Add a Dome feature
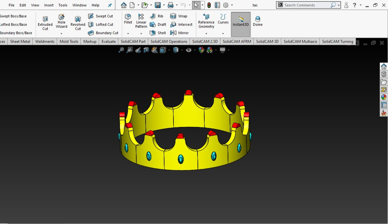The width and height of the screenshot is (388, 224). tap(257, 21)
